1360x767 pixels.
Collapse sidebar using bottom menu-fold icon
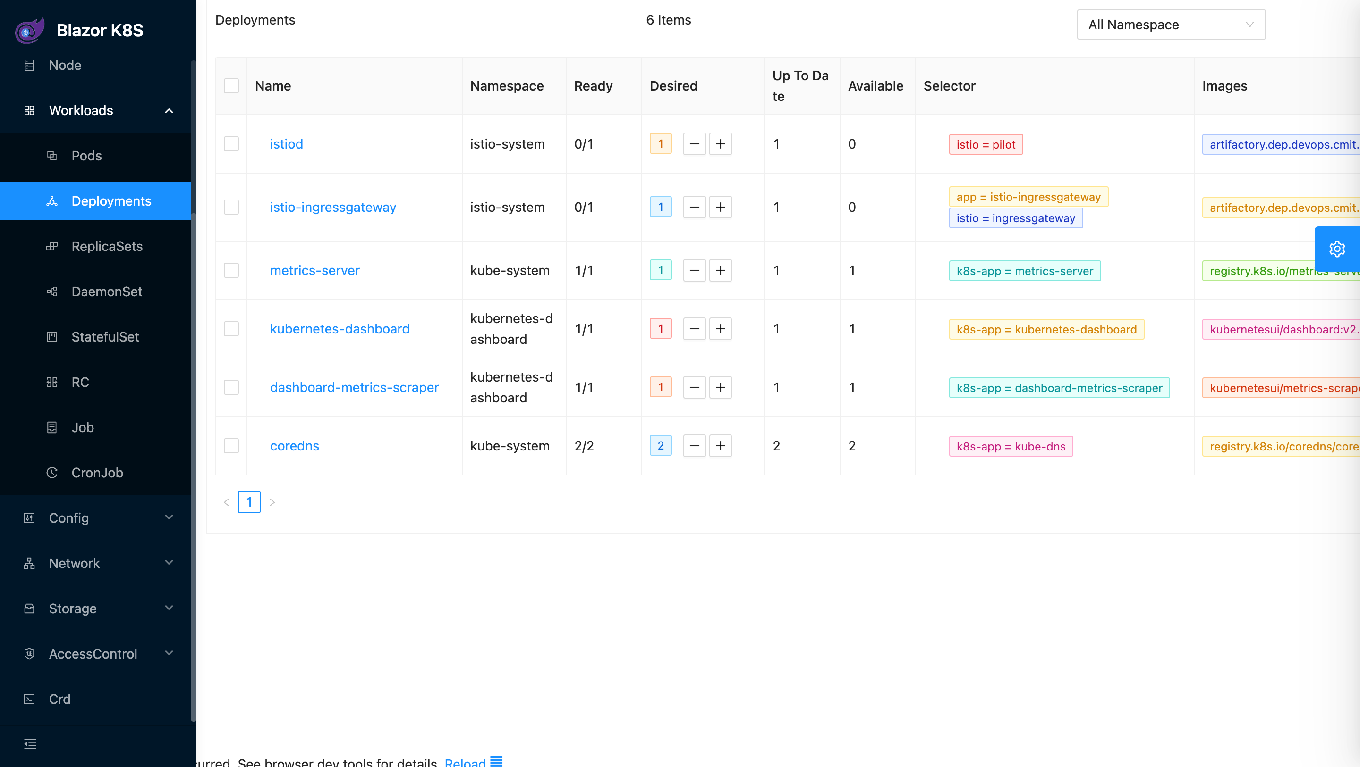(30, 744)
